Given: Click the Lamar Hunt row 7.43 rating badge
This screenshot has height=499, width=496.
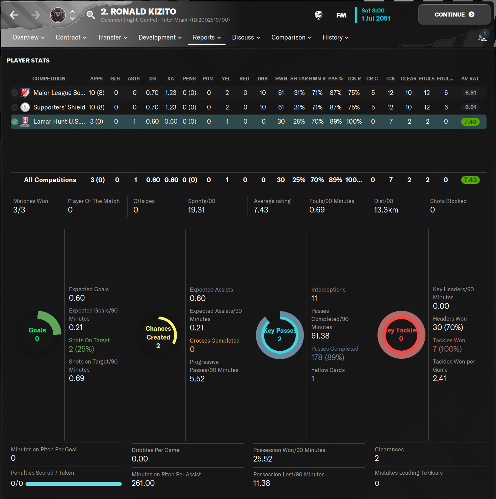Looking at the screenshot, I should tap(470, 122).
